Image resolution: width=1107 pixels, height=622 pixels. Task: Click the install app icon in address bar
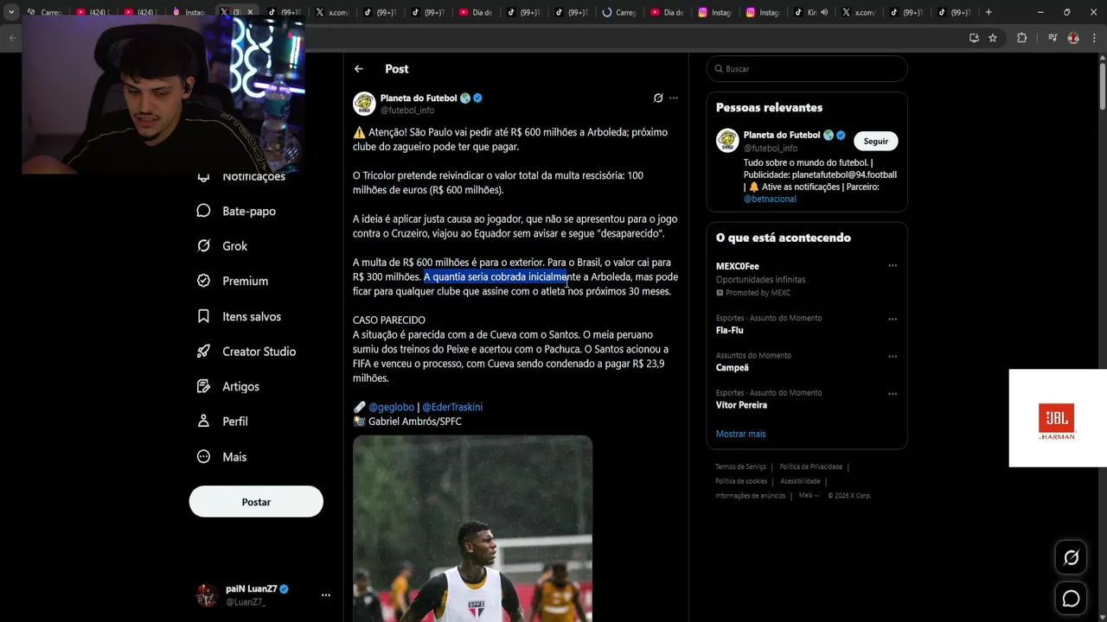[974, 38]
